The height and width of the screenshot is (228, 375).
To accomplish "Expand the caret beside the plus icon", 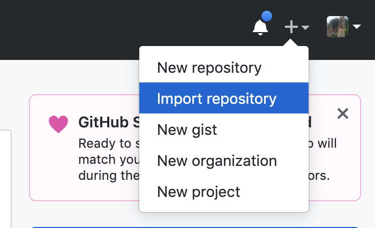I will click(x=305, y=27).
